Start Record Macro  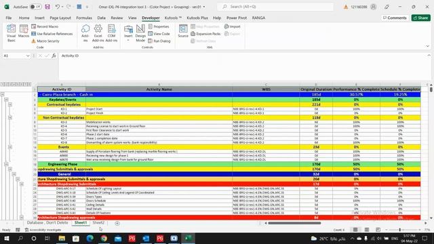(x=45, y=26)
